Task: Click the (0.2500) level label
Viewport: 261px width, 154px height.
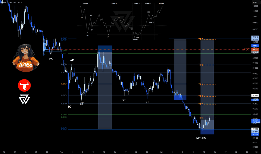Action: [64, 104]
